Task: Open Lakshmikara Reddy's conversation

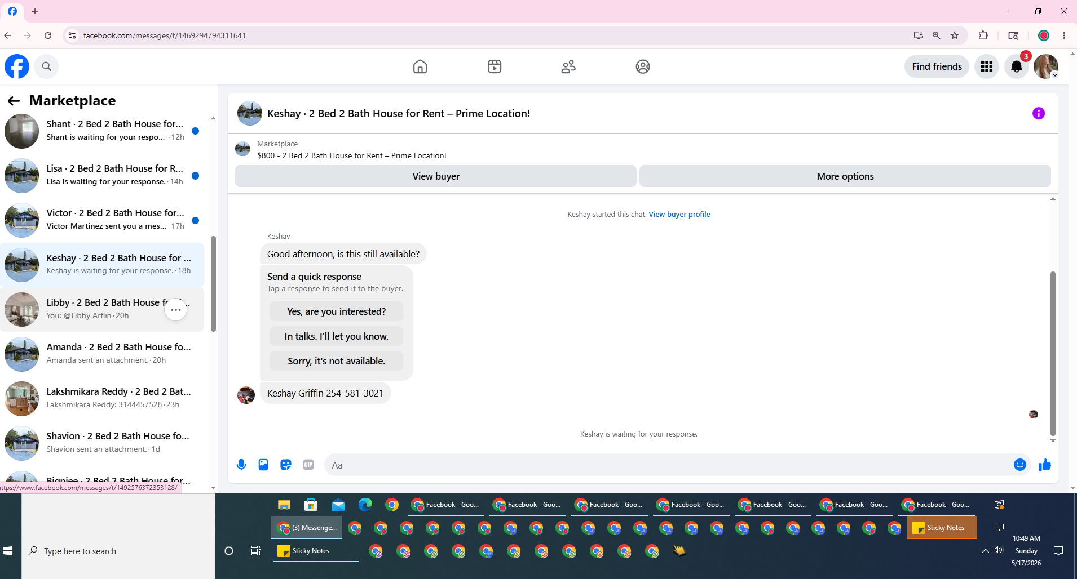Action: coord(102,398)
